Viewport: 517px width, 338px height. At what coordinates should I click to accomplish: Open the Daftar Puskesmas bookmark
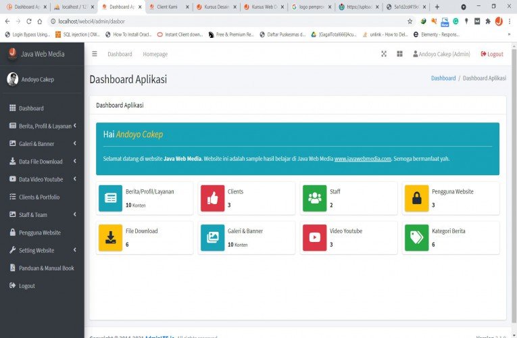pyautogui.click(x=282, y=34)
